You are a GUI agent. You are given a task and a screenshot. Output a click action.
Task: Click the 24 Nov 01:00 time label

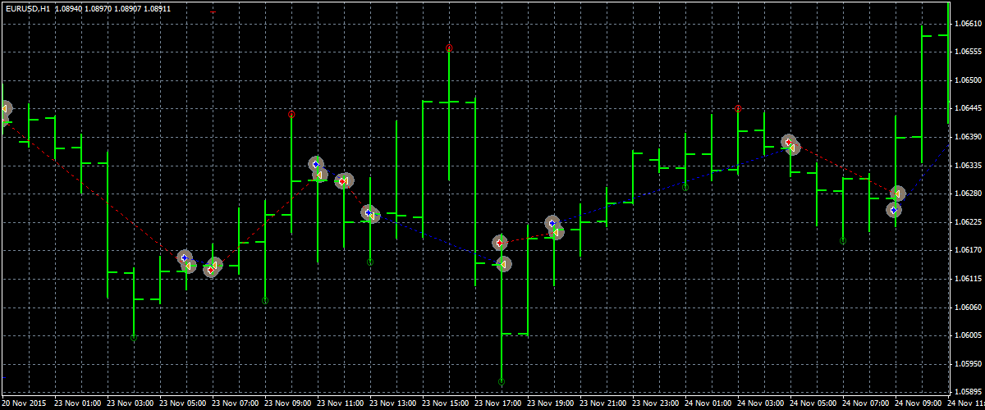[x=708, y=403]
